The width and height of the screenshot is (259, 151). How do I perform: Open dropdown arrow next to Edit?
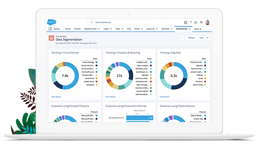pyautogui.click(x=208, y=38)
